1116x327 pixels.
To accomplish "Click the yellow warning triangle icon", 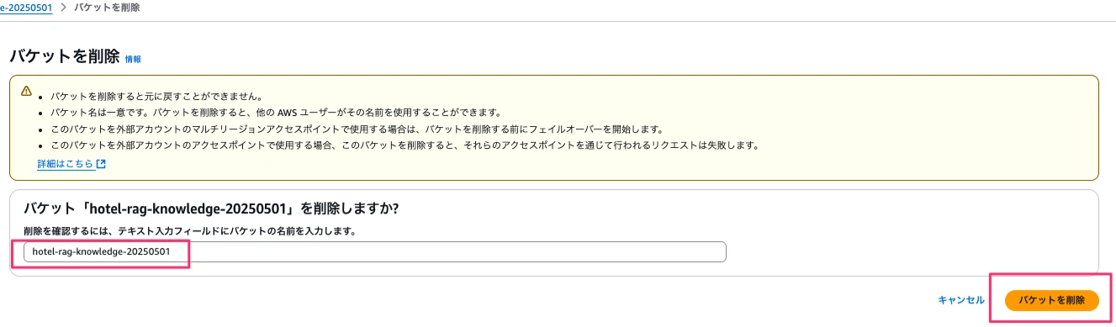I will click(26, 91).
